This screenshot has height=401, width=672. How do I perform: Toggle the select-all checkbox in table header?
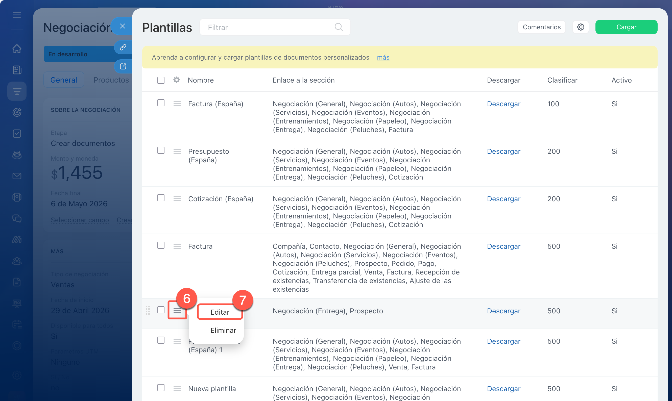click(161, 80)
